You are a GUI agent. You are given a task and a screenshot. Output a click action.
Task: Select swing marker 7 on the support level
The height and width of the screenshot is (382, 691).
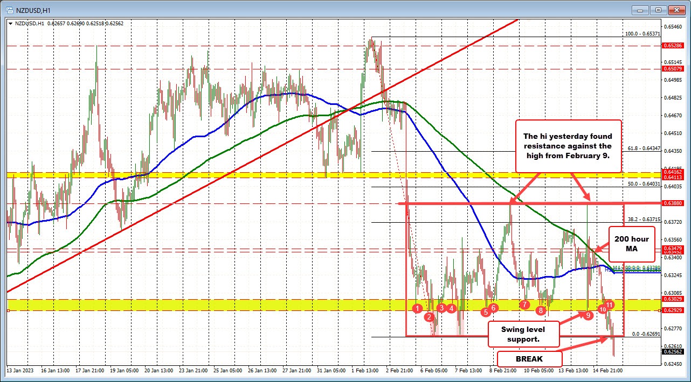(525, 305)
